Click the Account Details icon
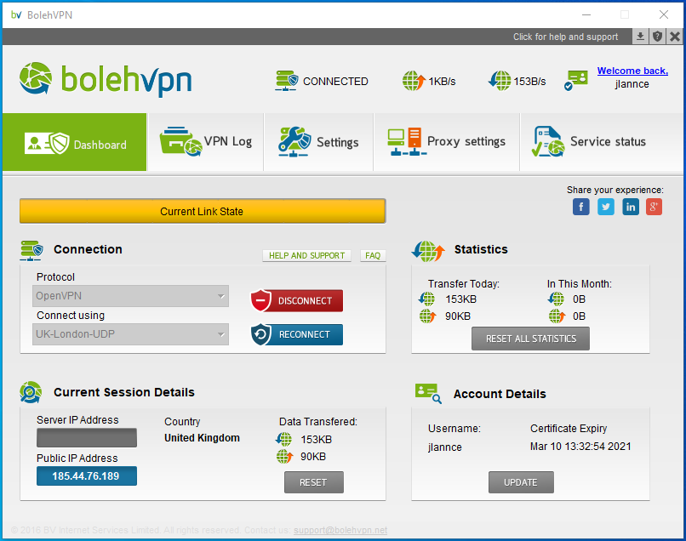Image resolution: width=686 pixels, height=541 pixels. point(428,393)
